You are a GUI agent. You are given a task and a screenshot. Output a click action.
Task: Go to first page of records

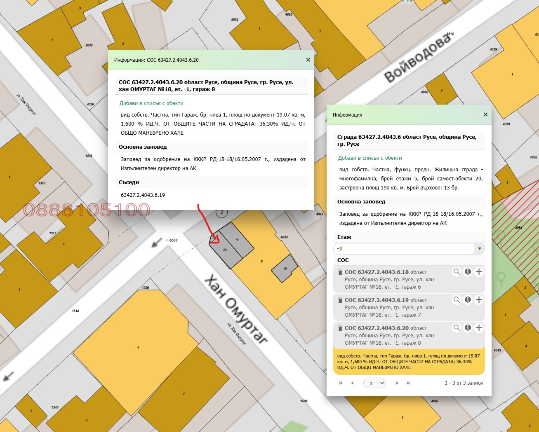click(341, 383)
